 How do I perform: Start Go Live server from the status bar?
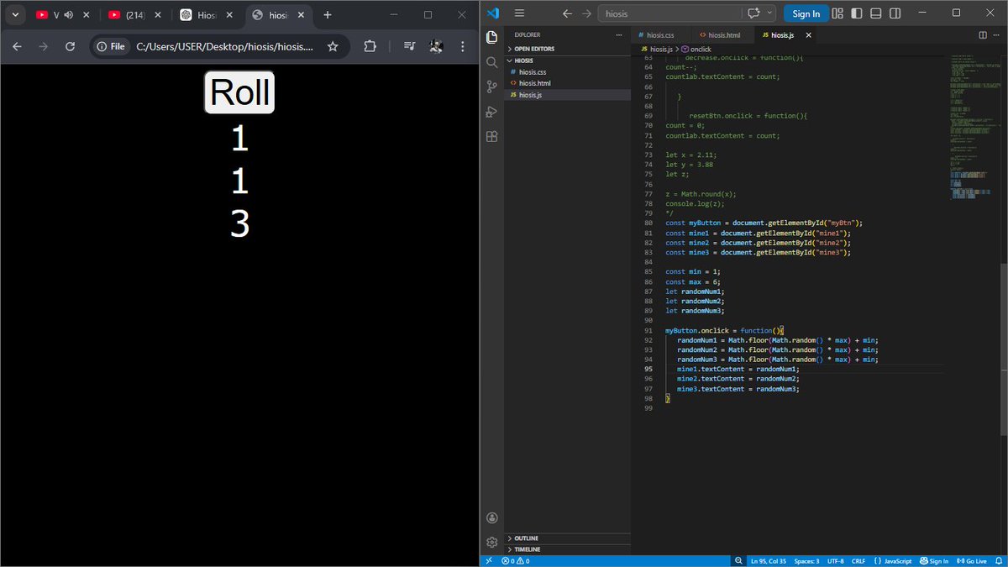point(970,561)
